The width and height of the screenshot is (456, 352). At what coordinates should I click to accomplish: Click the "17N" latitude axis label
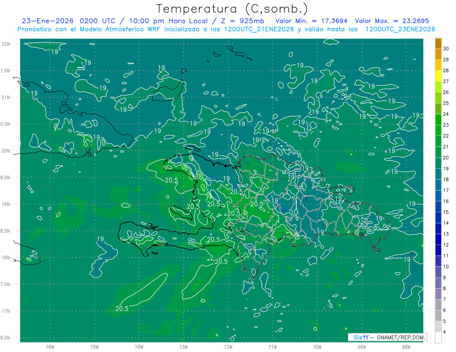click(6, 311)
